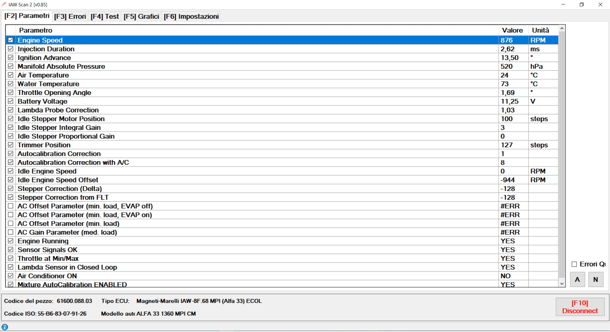Click the scrollbar up arrow
610x332 pixels.
point(562,28)
